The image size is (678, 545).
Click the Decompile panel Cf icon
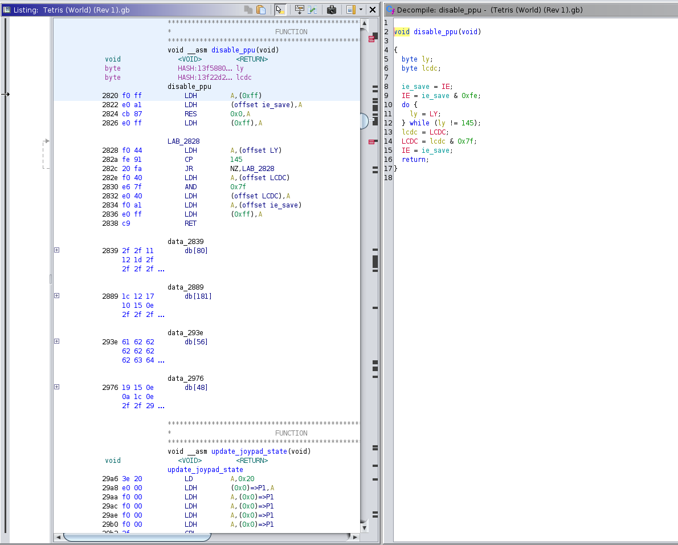390,10
